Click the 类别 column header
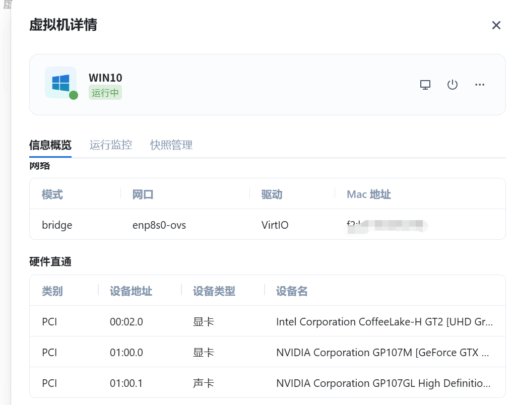The height and width of the screenshot is (405, 515). click(x=52, y=291)
